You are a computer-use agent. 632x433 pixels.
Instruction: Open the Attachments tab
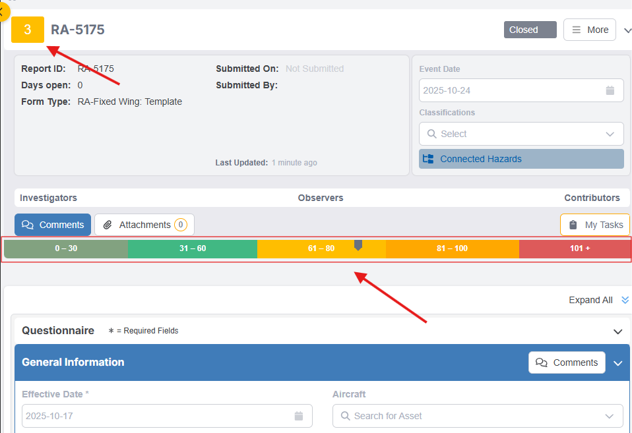(144, 225)
